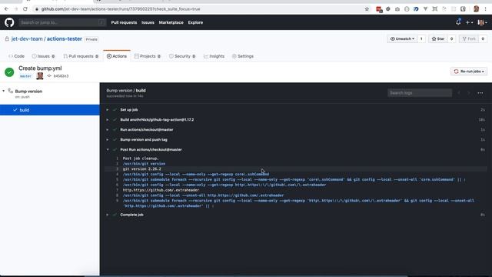Focus the Search or jump to field
This screenshot has height=277, width=492.
click(x=62, y=22)
